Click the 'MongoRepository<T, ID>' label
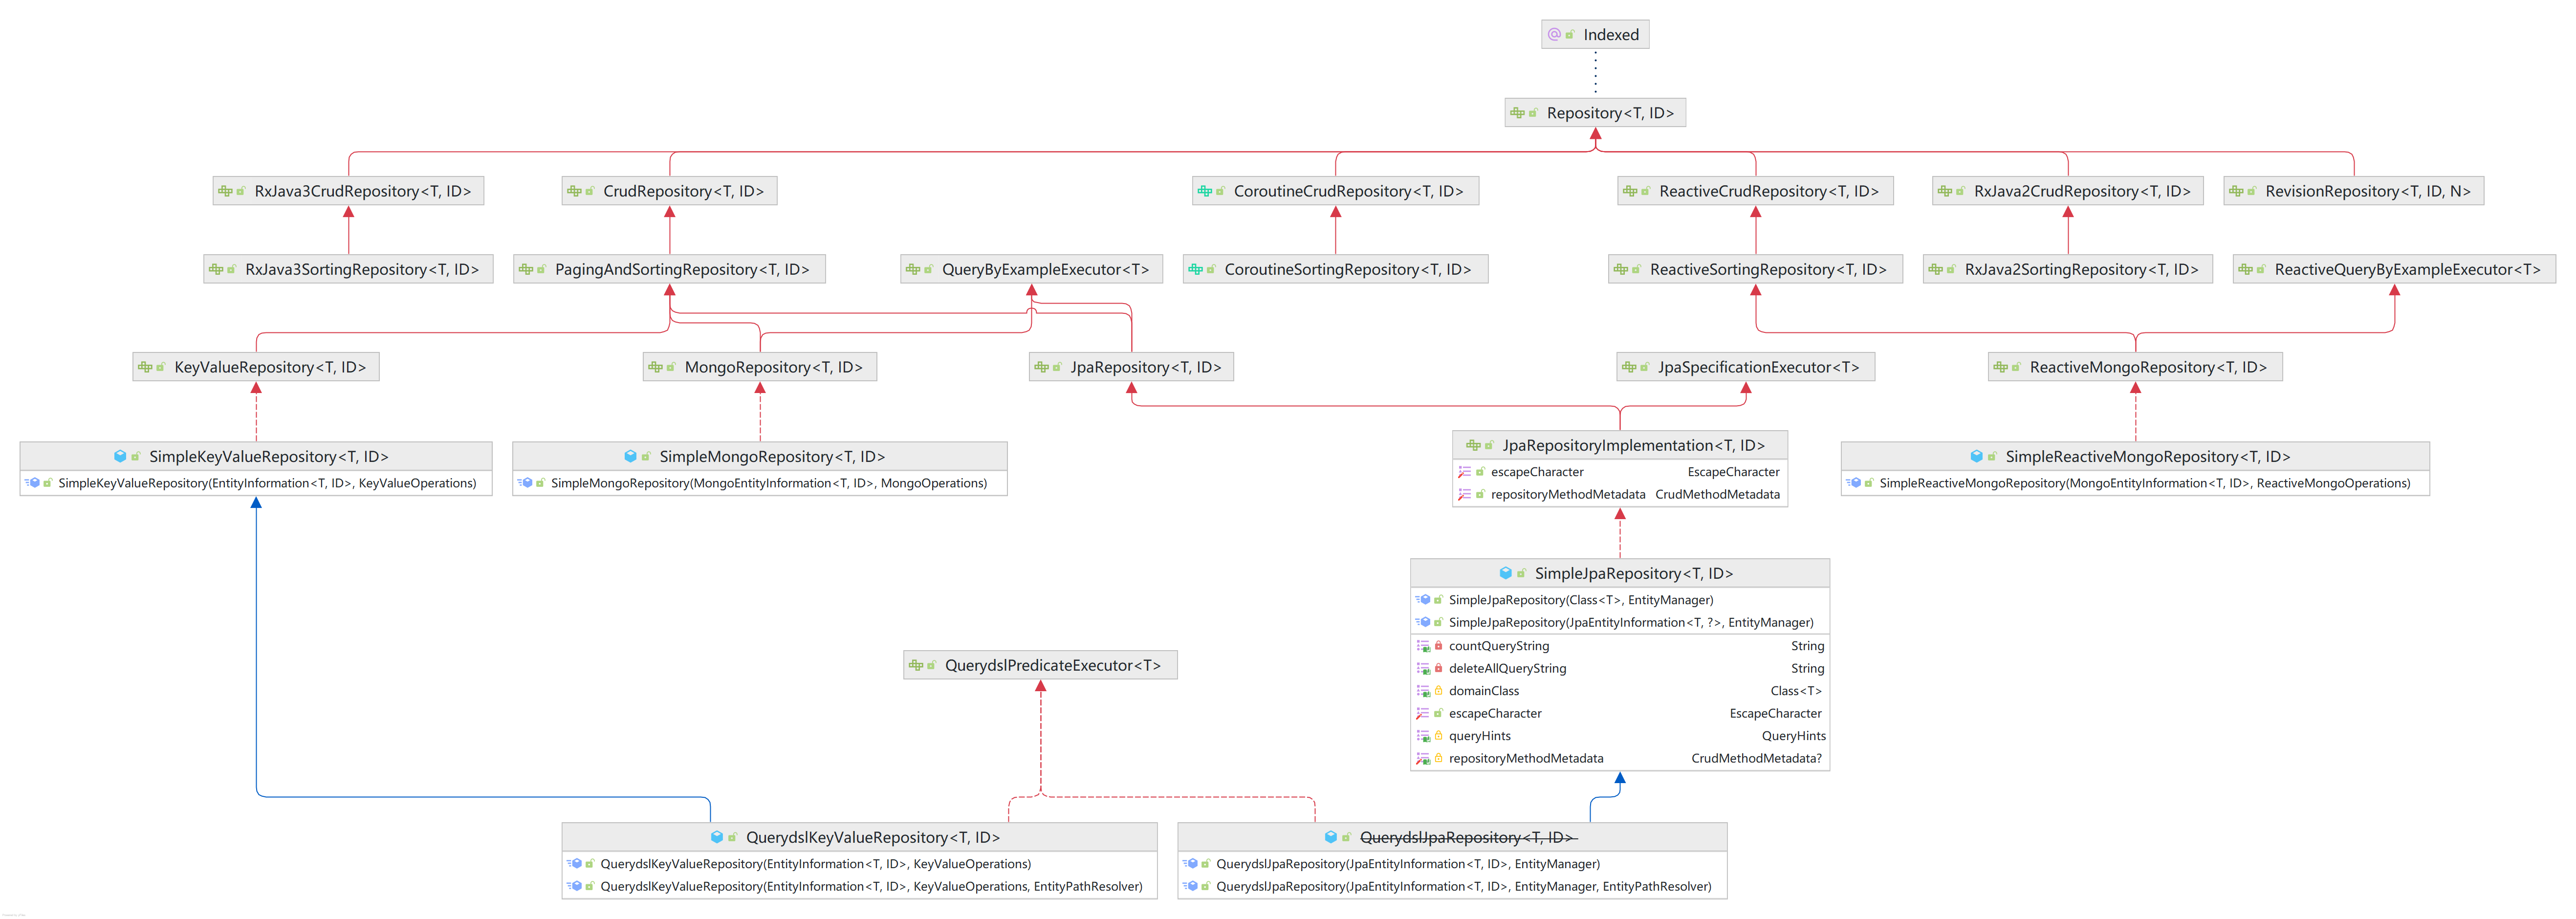This screenshot has height=919, width=2576. coord(773,367)
